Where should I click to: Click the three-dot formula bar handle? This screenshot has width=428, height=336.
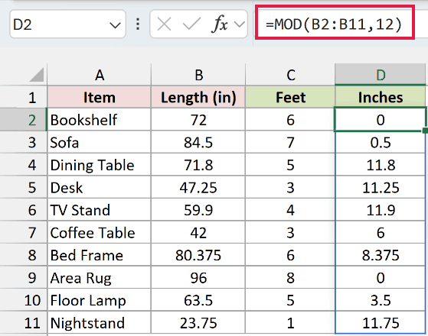pyautogui.click(x=138, y=24)
